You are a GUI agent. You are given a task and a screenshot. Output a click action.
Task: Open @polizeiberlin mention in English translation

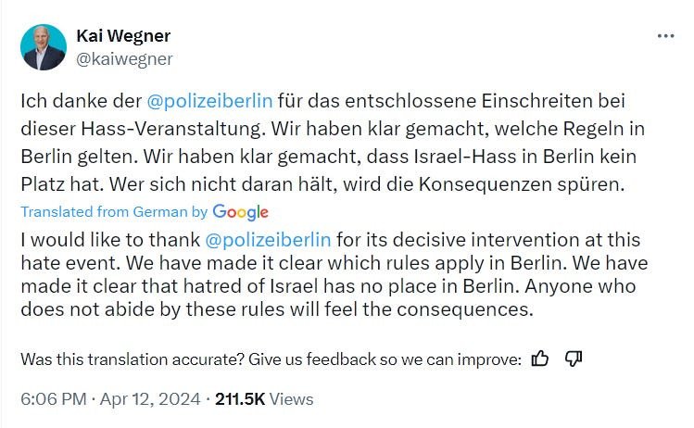[268, 239]
